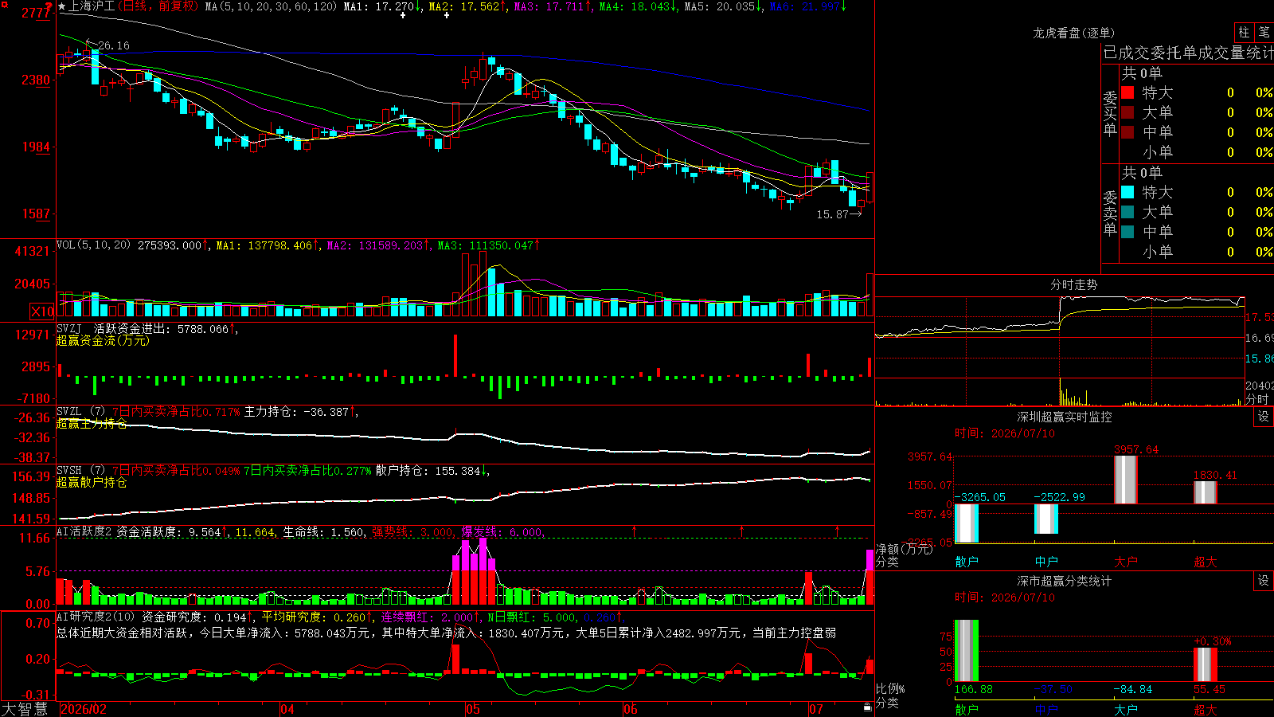Click the 166.88 散户 ratio value

coord(973,689)
